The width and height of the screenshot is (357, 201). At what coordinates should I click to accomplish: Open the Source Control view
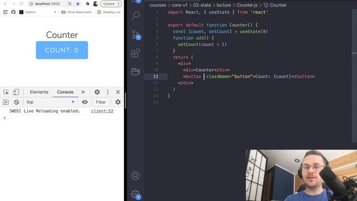coord(136,35)
